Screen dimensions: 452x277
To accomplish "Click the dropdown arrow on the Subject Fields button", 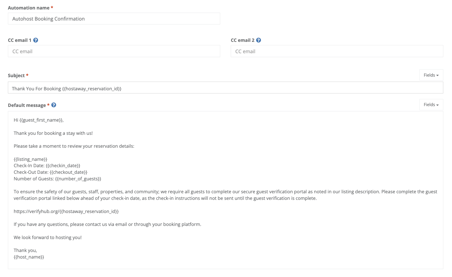I will pos(438,75).
